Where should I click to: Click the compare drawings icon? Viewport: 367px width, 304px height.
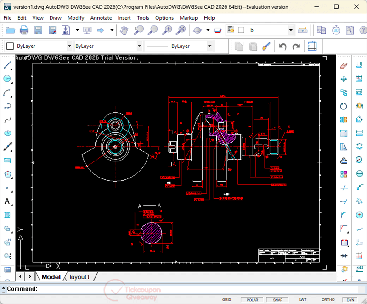(322, 30)
